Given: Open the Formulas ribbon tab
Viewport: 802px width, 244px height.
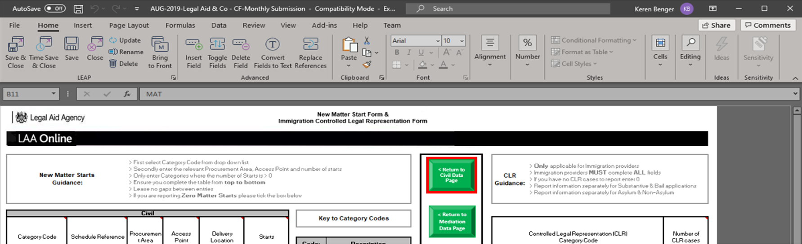Looking at the screenshot, I should (x=180, y=26).
